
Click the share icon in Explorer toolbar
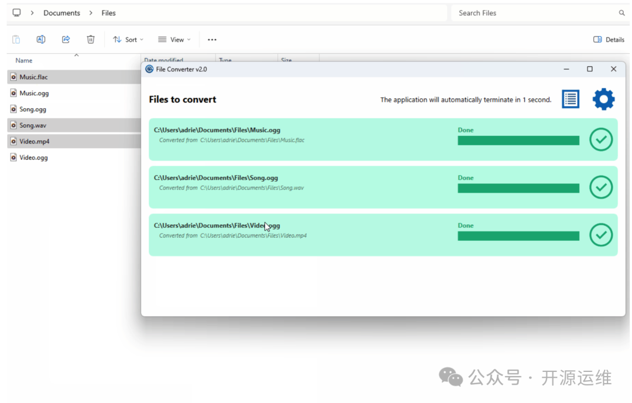pos(66,39)
